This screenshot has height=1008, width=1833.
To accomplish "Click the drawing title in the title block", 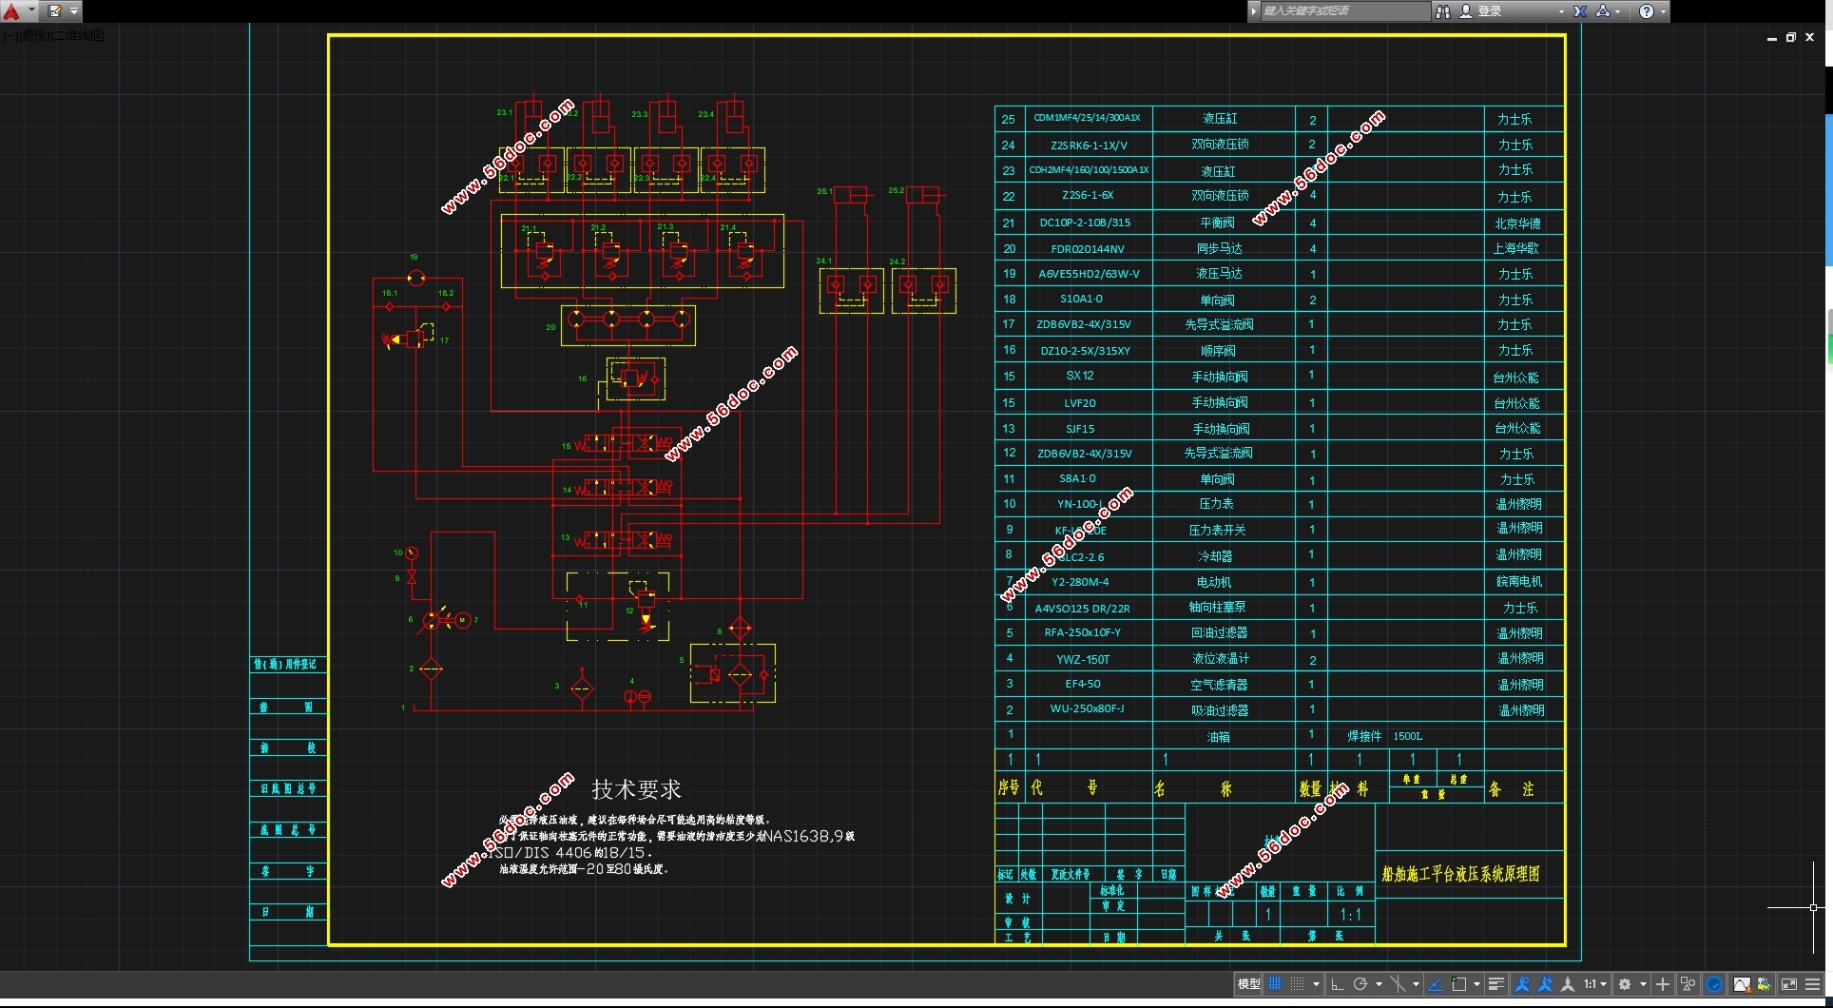I will click(1460, 873).
